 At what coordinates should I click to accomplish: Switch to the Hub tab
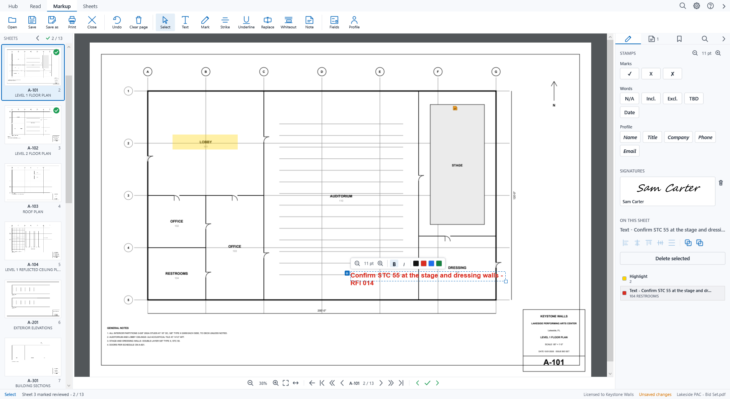13,6
